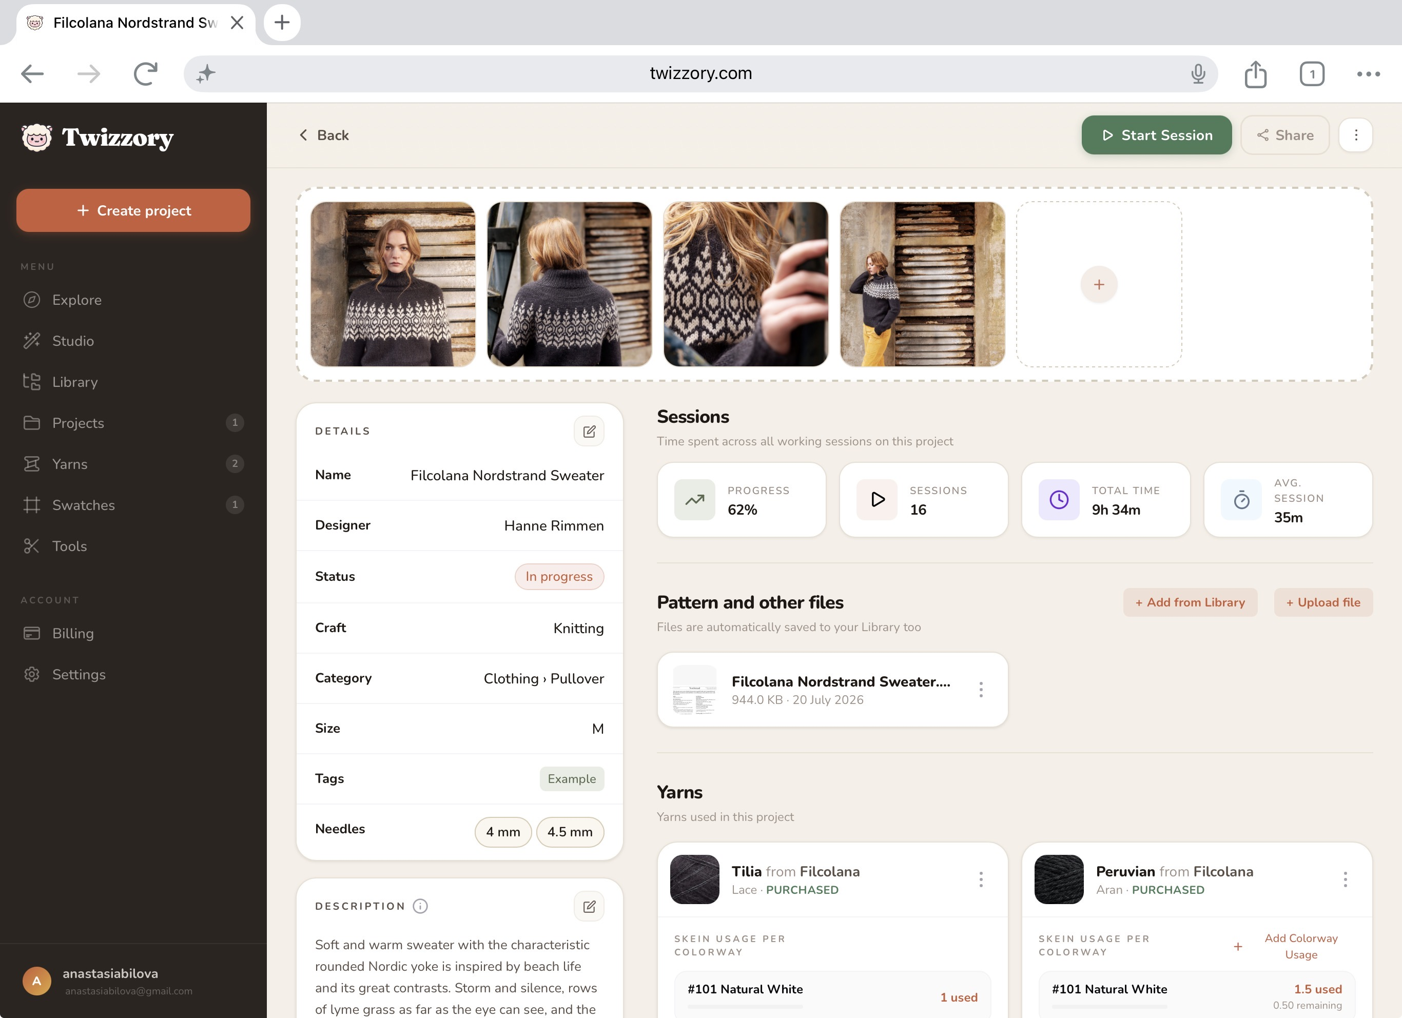Image resolution: width=1402 pixels, height=1018 pixels.
Task: Open second sweater photo, back view
Action: pos(569,284)
